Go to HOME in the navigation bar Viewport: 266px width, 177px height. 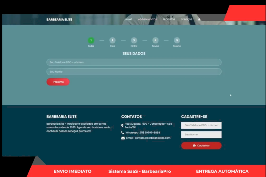pos(129,19)
